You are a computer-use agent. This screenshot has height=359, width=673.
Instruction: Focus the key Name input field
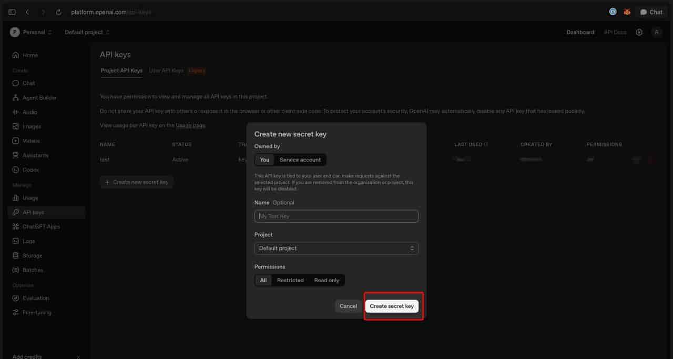(x=336, y=216)
